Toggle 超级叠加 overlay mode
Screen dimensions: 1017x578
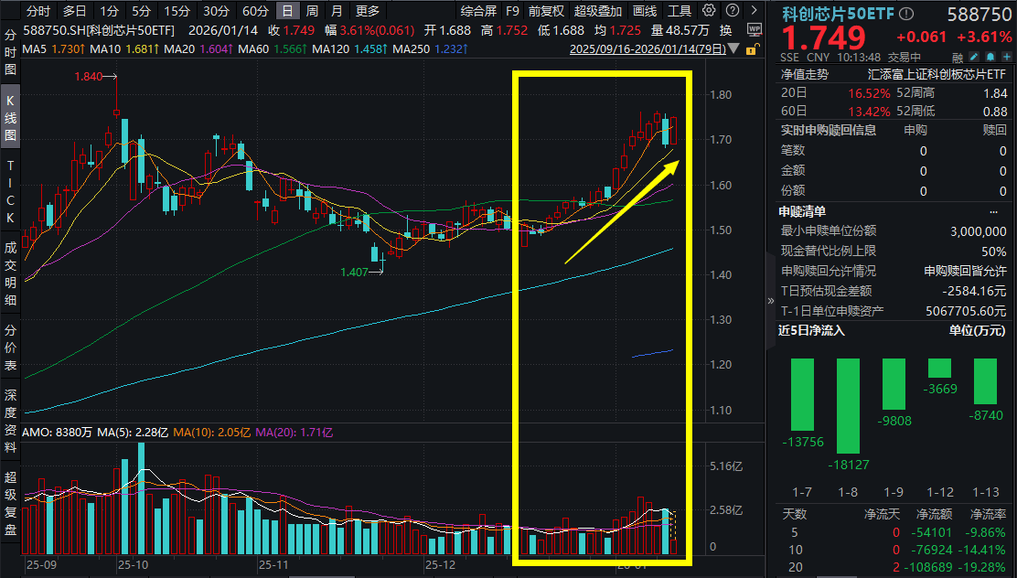(598, 11)
